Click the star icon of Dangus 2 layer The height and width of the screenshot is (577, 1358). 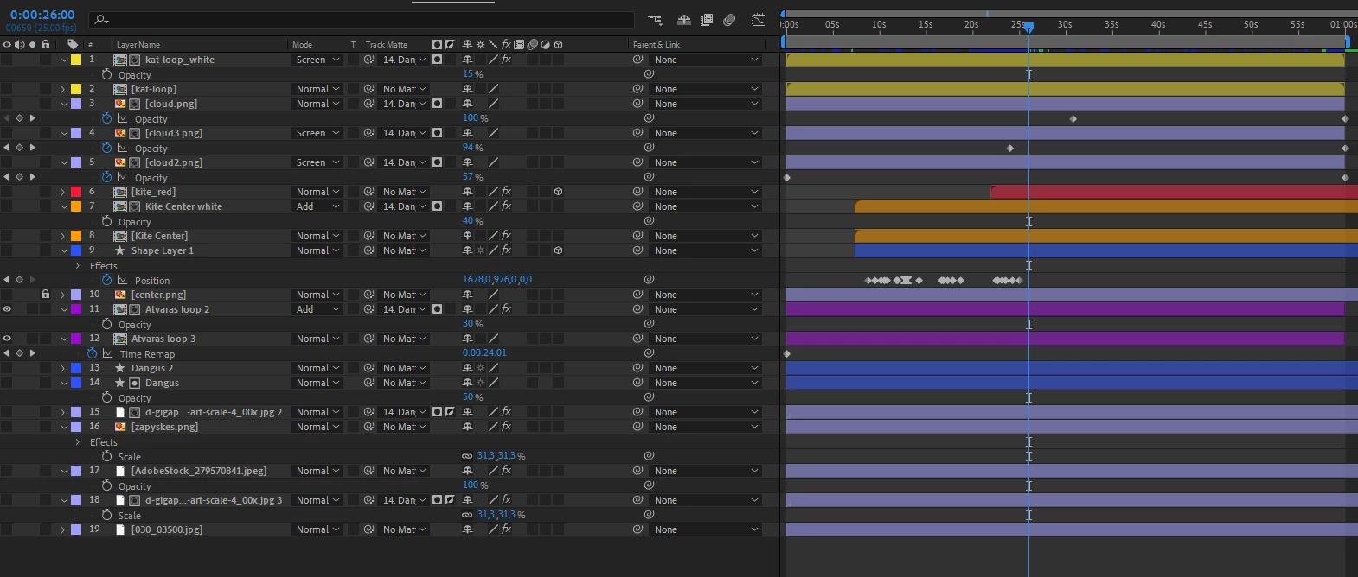(120, 368)
